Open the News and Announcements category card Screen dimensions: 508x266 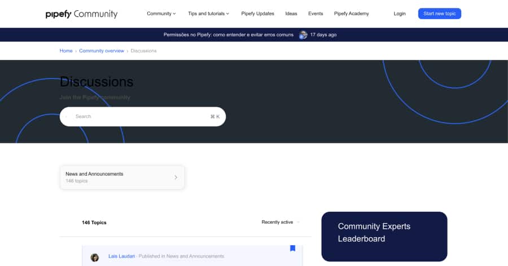[122, 177]
